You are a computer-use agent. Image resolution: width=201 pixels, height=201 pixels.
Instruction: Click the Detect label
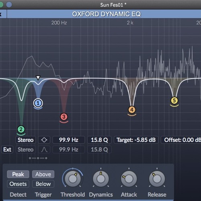(18, 195)
